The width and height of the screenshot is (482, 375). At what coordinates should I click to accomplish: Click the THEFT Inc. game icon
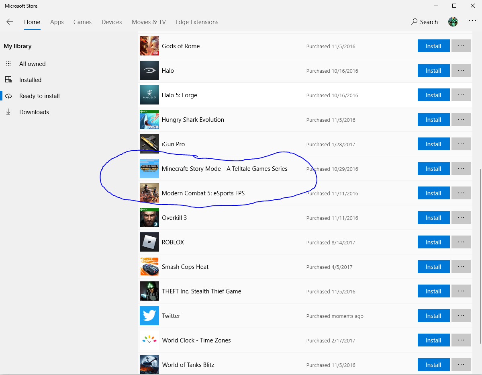(149, 291)
